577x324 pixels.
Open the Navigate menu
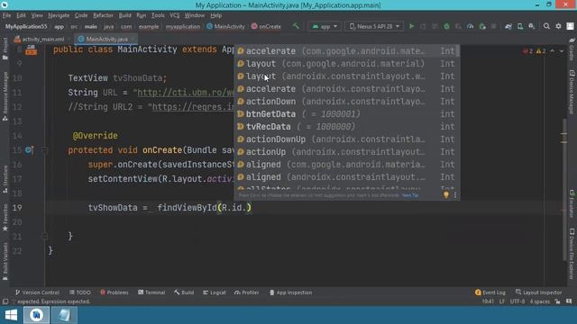point(59,15)
